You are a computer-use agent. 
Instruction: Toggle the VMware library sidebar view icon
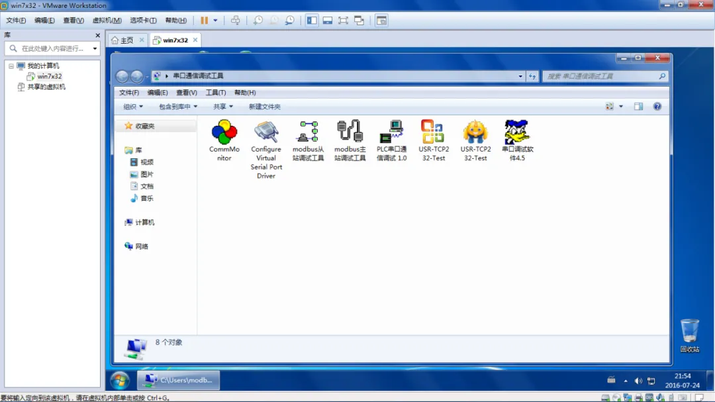point(312,20)
